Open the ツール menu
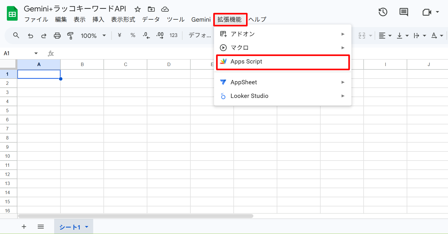Screen dimensions: 448x234 176,19
